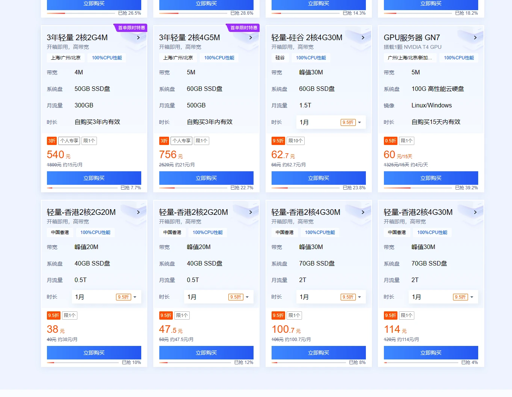The width and height of the screenshot is (512, 397).
Task: Click 立即购买 for the 540元 plan
Action: [x=94, y=178]
